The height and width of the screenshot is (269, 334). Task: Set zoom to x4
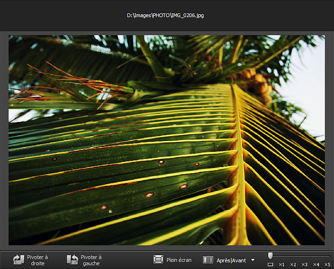coord(316,264)
